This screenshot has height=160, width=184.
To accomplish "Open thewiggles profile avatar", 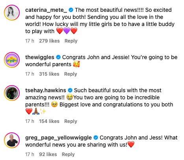I will tap(12, 60).
